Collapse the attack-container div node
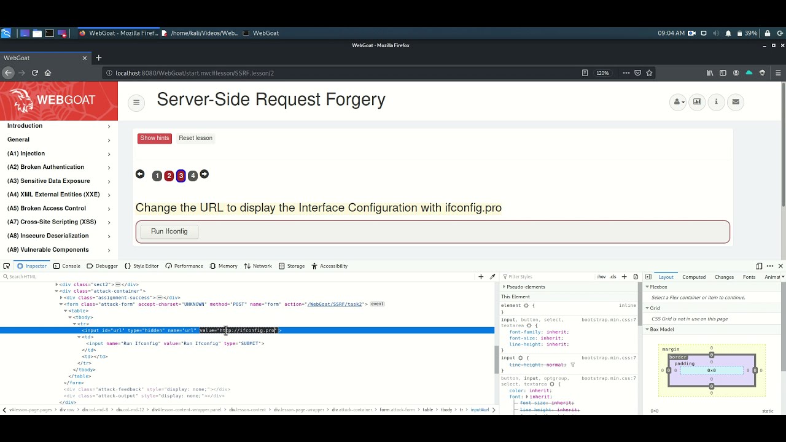The image size is (786, 442). [57, 291]
